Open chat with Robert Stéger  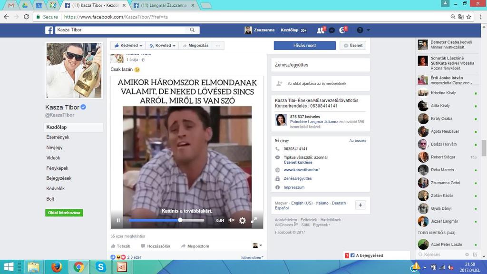(448, 157)
